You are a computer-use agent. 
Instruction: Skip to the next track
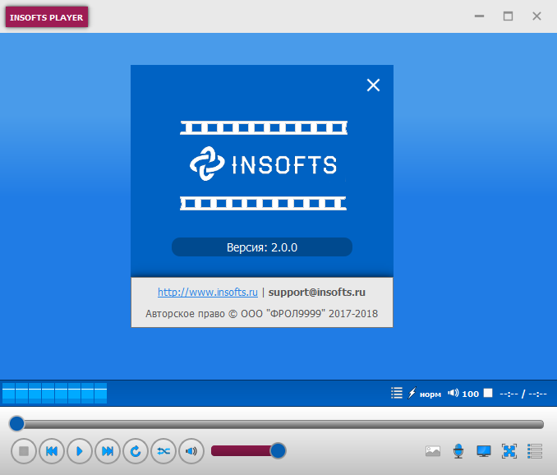coord(108,451)
